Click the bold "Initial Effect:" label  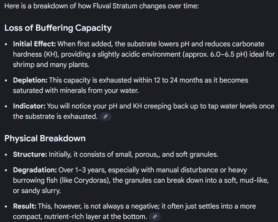(35, 44)
